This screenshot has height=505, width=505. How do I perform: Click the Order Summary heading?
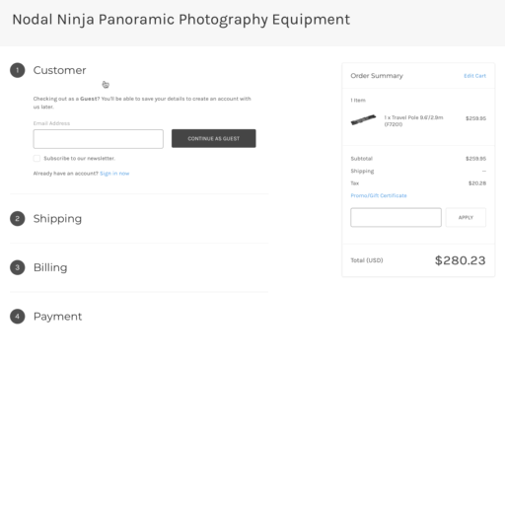click(377, 76)
